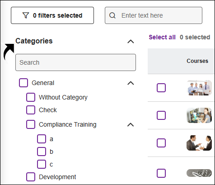Focus the Enter text here search box
The image size is (215, 185).
pyautogui.click(x=154, y=15)
